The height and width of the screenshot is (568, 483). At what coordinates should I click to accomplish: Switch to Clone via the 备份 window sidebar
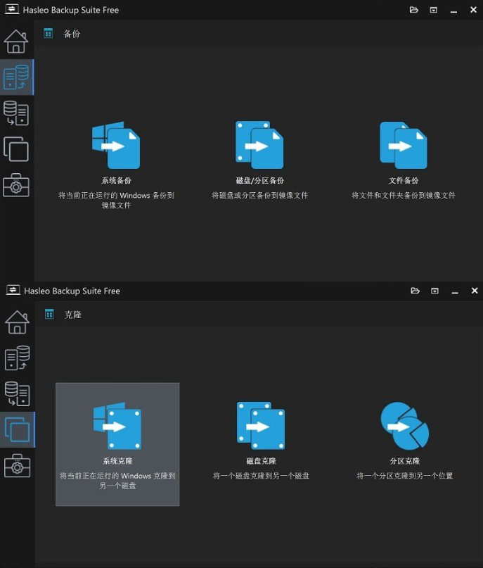click(16, 149)
